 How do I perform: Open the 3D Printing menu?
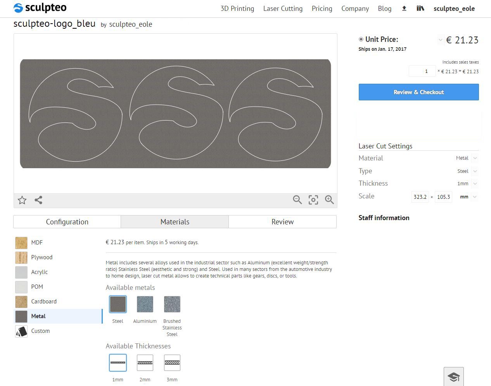(237, 9)
